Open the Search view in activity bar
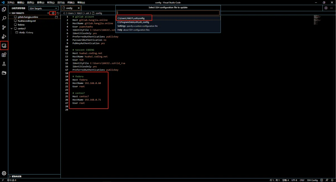 click(4, 18)
